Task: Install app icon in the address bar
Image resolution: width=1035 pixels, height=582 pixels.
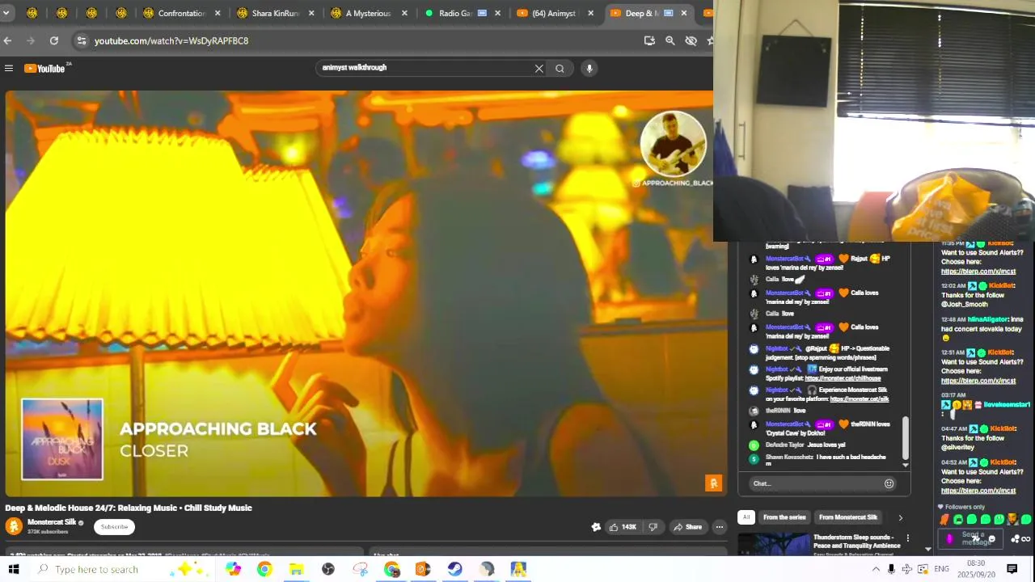Action: tap(649, 40)
